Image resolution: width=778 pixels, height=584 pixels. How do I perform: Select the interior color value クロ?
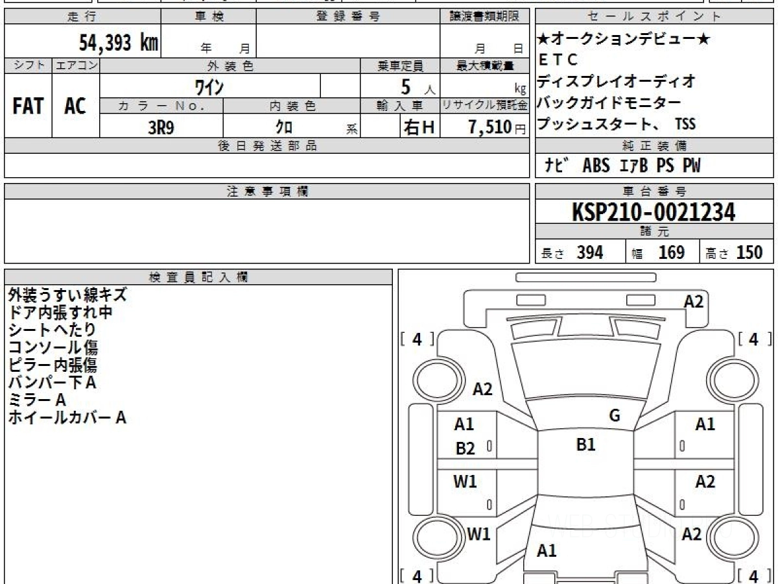[x=283, y=127]
